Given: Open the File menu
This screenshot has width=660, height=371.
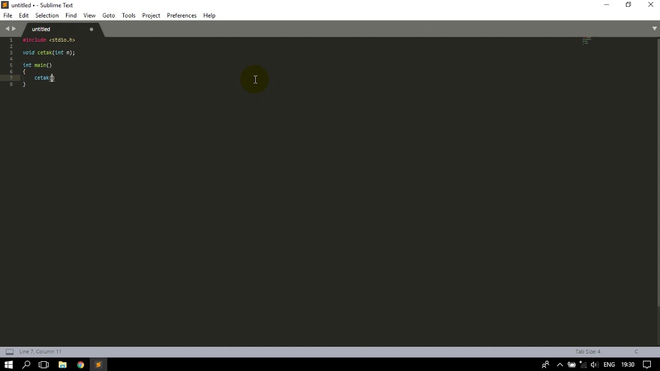Looking at the screenshot, I should pyautogui.click(x=8, y=15).
